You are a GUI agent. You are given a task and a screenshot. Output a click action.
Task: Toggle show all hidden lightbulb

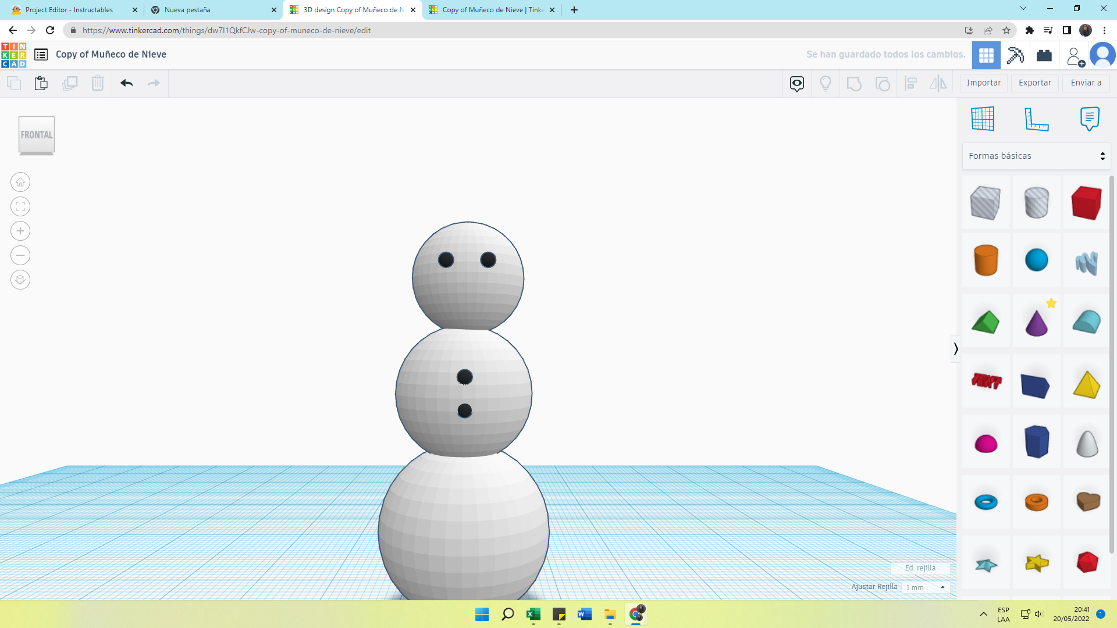(x=825, y=83)
